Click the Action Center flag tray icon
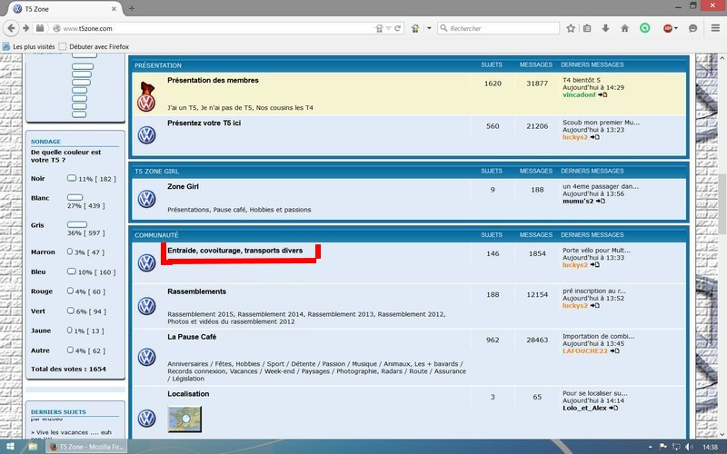 click(x=663, y=447)
